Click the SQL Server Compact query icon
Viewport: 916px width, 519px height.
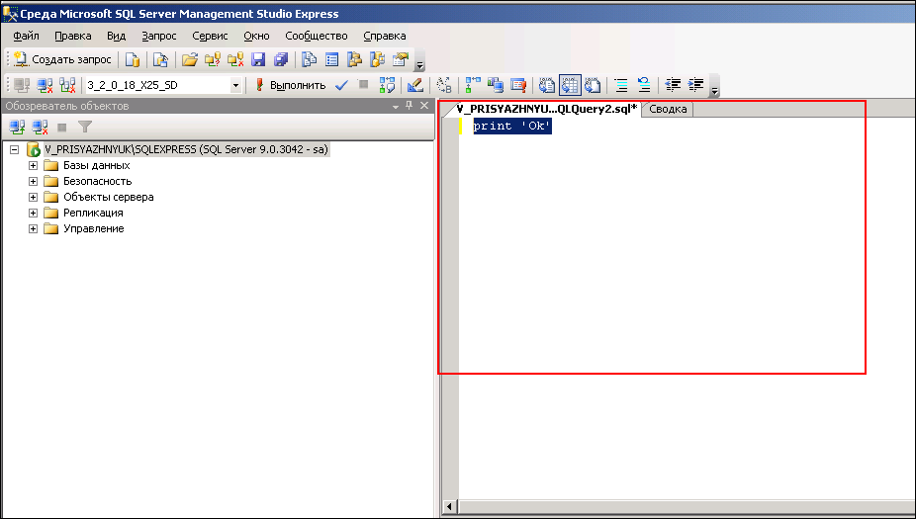160,59
